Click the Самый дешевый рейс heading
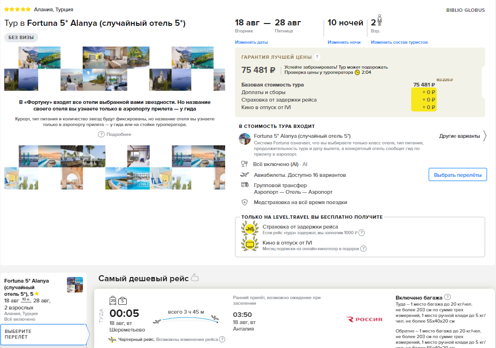 point(143,278)
